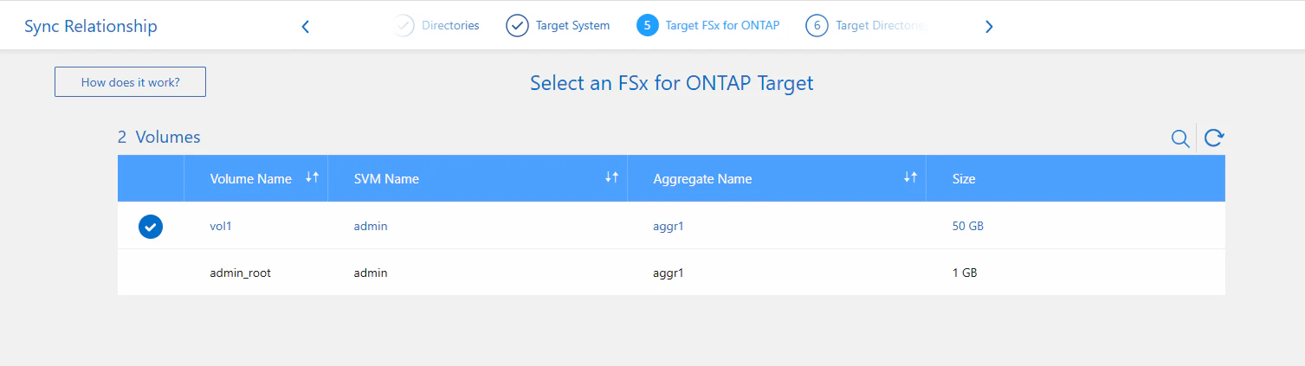This screenshot has height=366, width=1305.
Task: Open Target FSx for ONTAP step
Action: pyautogui.click(x=722, y=25)
